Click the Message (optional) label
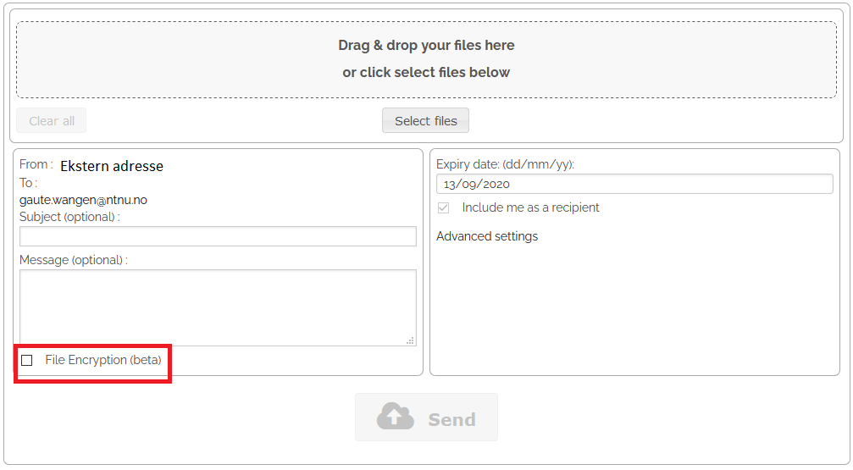Screen dimensions: 853x470 tap(74, 260)
